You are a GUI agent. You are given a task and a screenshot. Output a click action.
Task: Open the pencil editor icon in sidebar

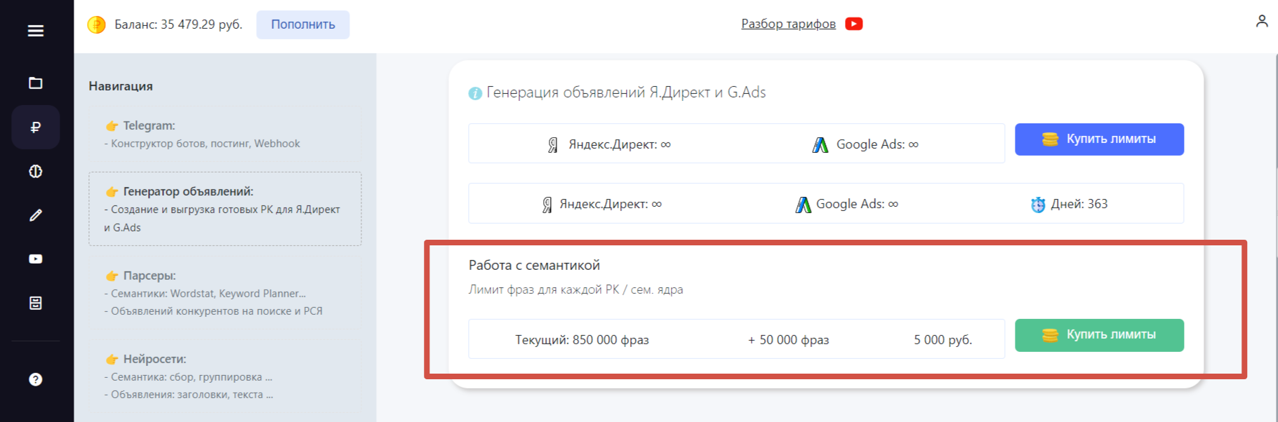coord(36,215)
